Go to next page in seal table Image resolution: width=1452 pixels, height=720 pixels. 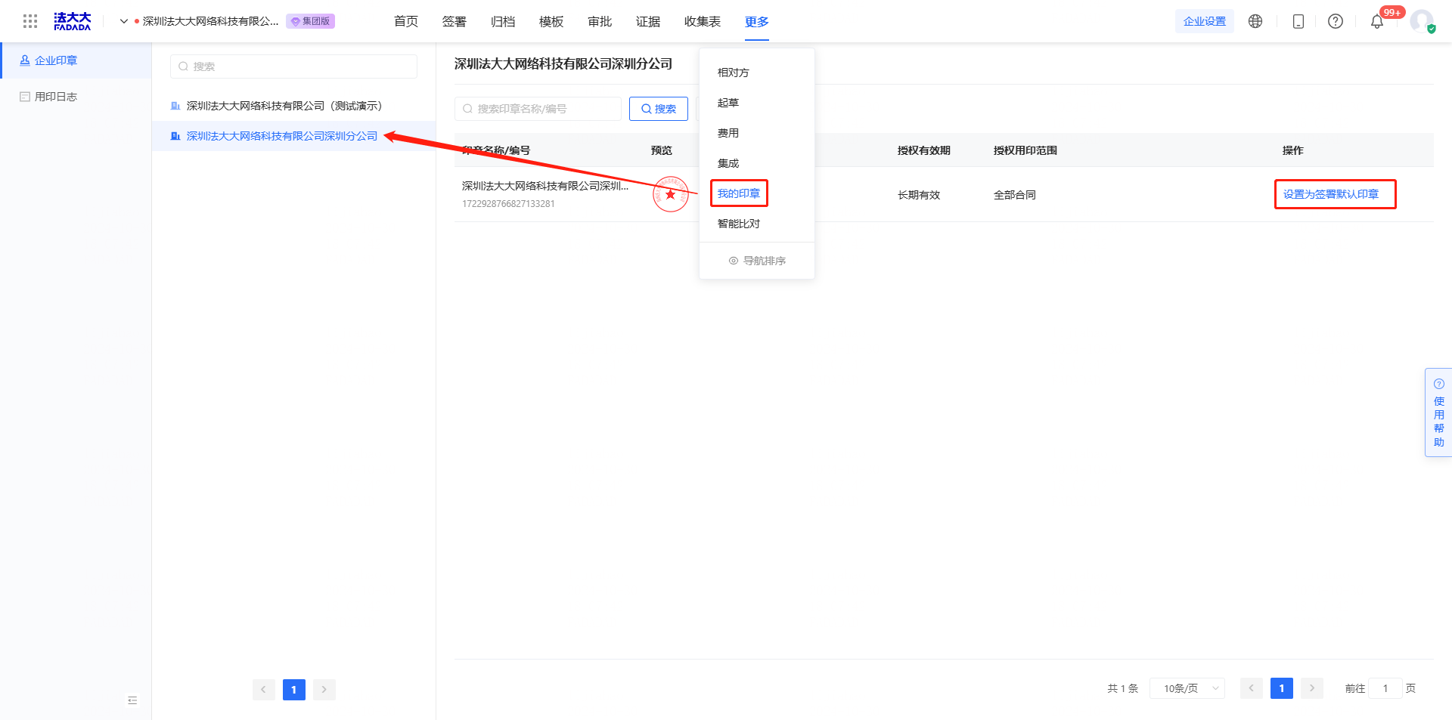1312,688
